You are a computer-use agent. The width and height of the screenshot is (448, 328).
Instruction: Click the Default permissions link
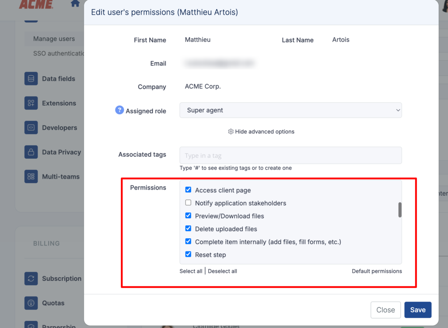click(x=377, y=271)
